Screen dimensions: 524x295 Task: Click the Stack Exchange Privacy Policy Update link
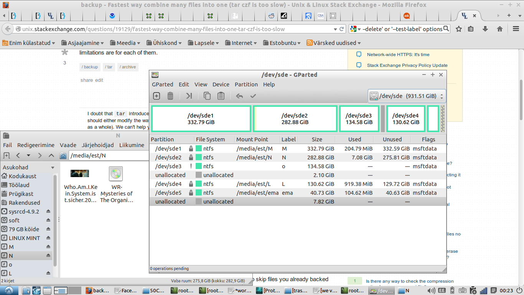point(407,65)
